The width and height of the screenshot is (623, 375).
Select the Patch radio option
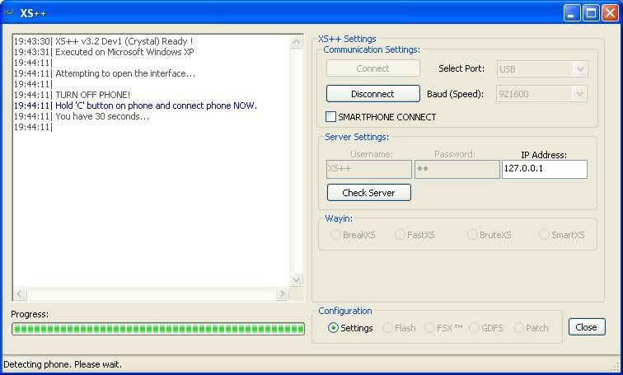518,328
